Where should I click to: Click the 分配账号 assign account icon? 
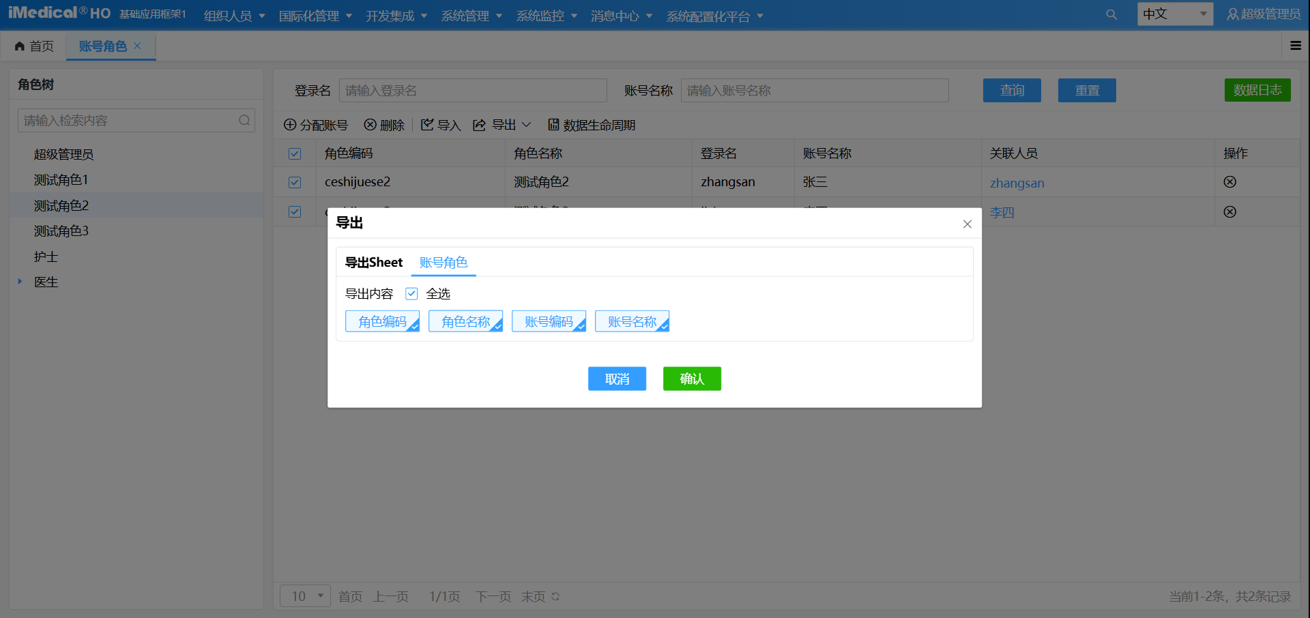(289, 125)
